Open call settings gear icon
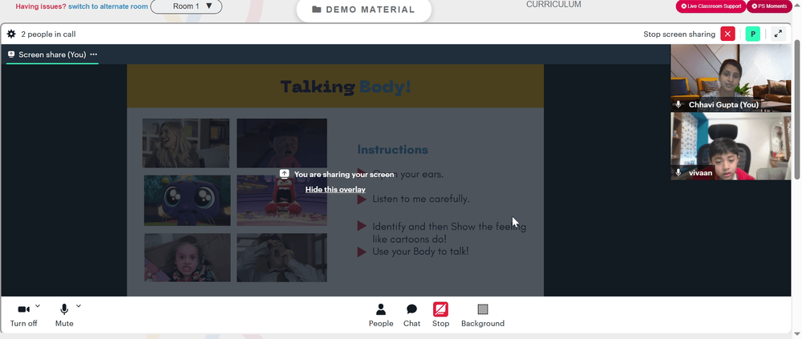The height and width of the screenshot is (339, 802). (x=11, y=34)
